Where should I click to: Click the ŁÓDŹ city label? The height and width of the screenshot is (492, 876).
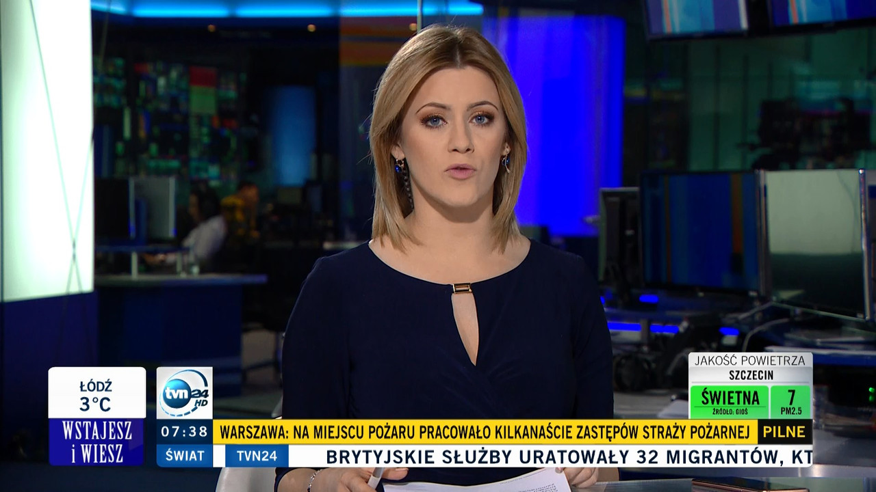pyautogui.click(x=96, y=387)
